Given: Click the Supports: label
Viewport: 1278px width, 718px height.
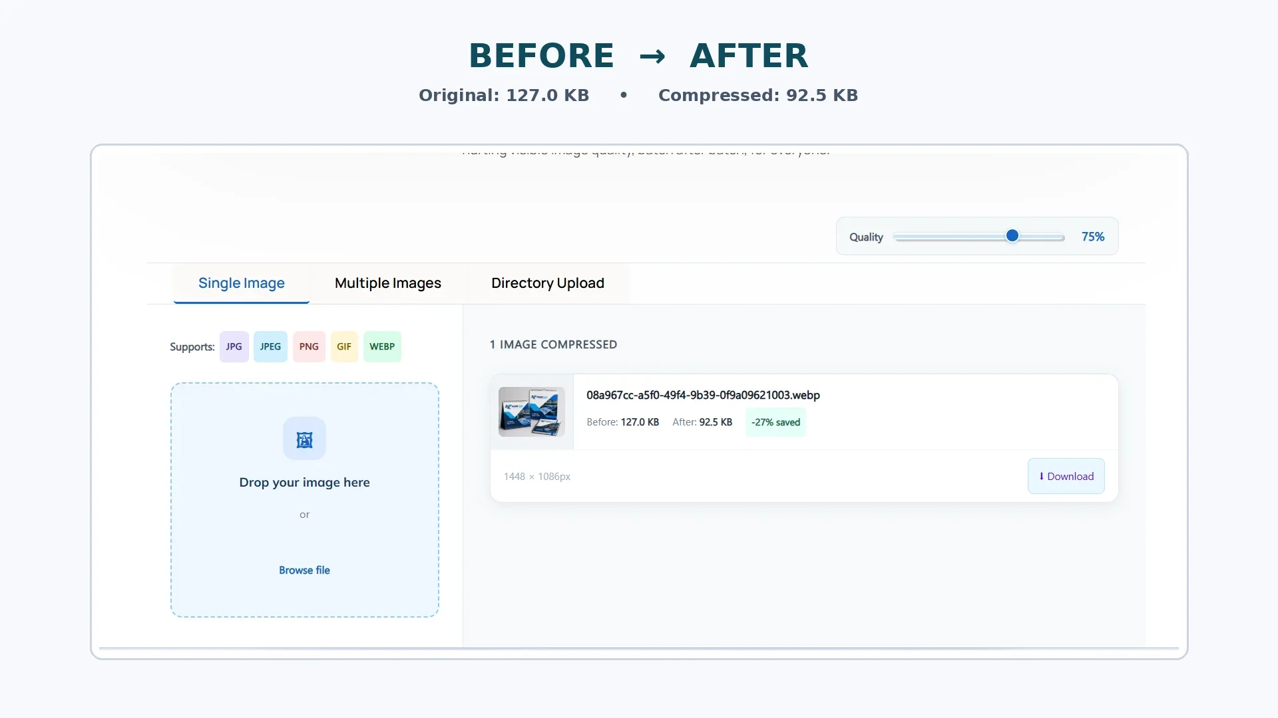Looking at the screenshot, I should coord(192,347).
